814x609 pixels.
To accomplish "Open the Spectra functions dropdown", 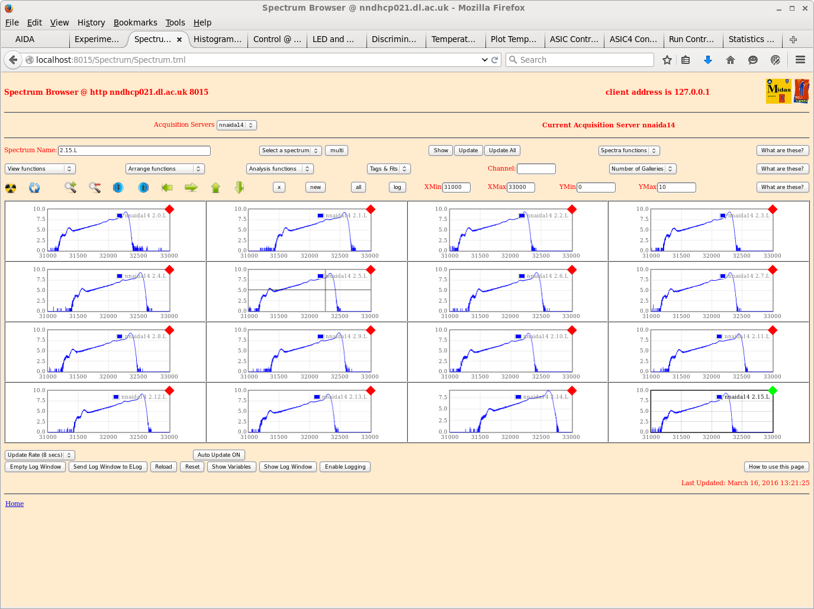I will coord(629,150).
